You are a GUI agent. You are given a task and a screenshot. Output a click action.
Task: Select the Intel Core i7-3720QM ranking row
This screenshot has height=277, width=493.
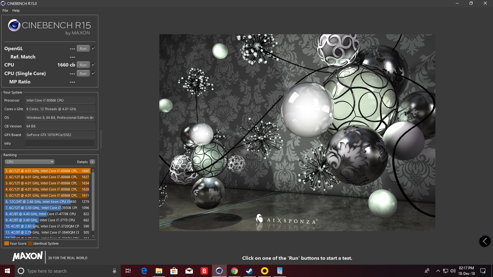(x=47, y=226)
